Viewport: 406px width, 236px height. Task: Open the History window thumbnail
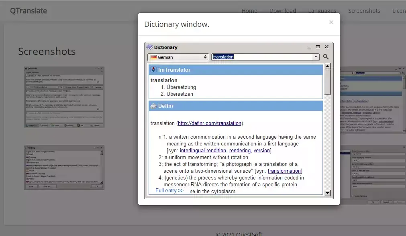click(64, 167)
